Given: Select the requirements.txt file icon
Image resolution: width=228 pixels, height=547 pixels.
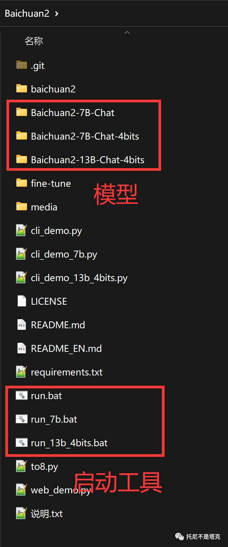Looking at the screenshot, I should [x=21, y=372].
